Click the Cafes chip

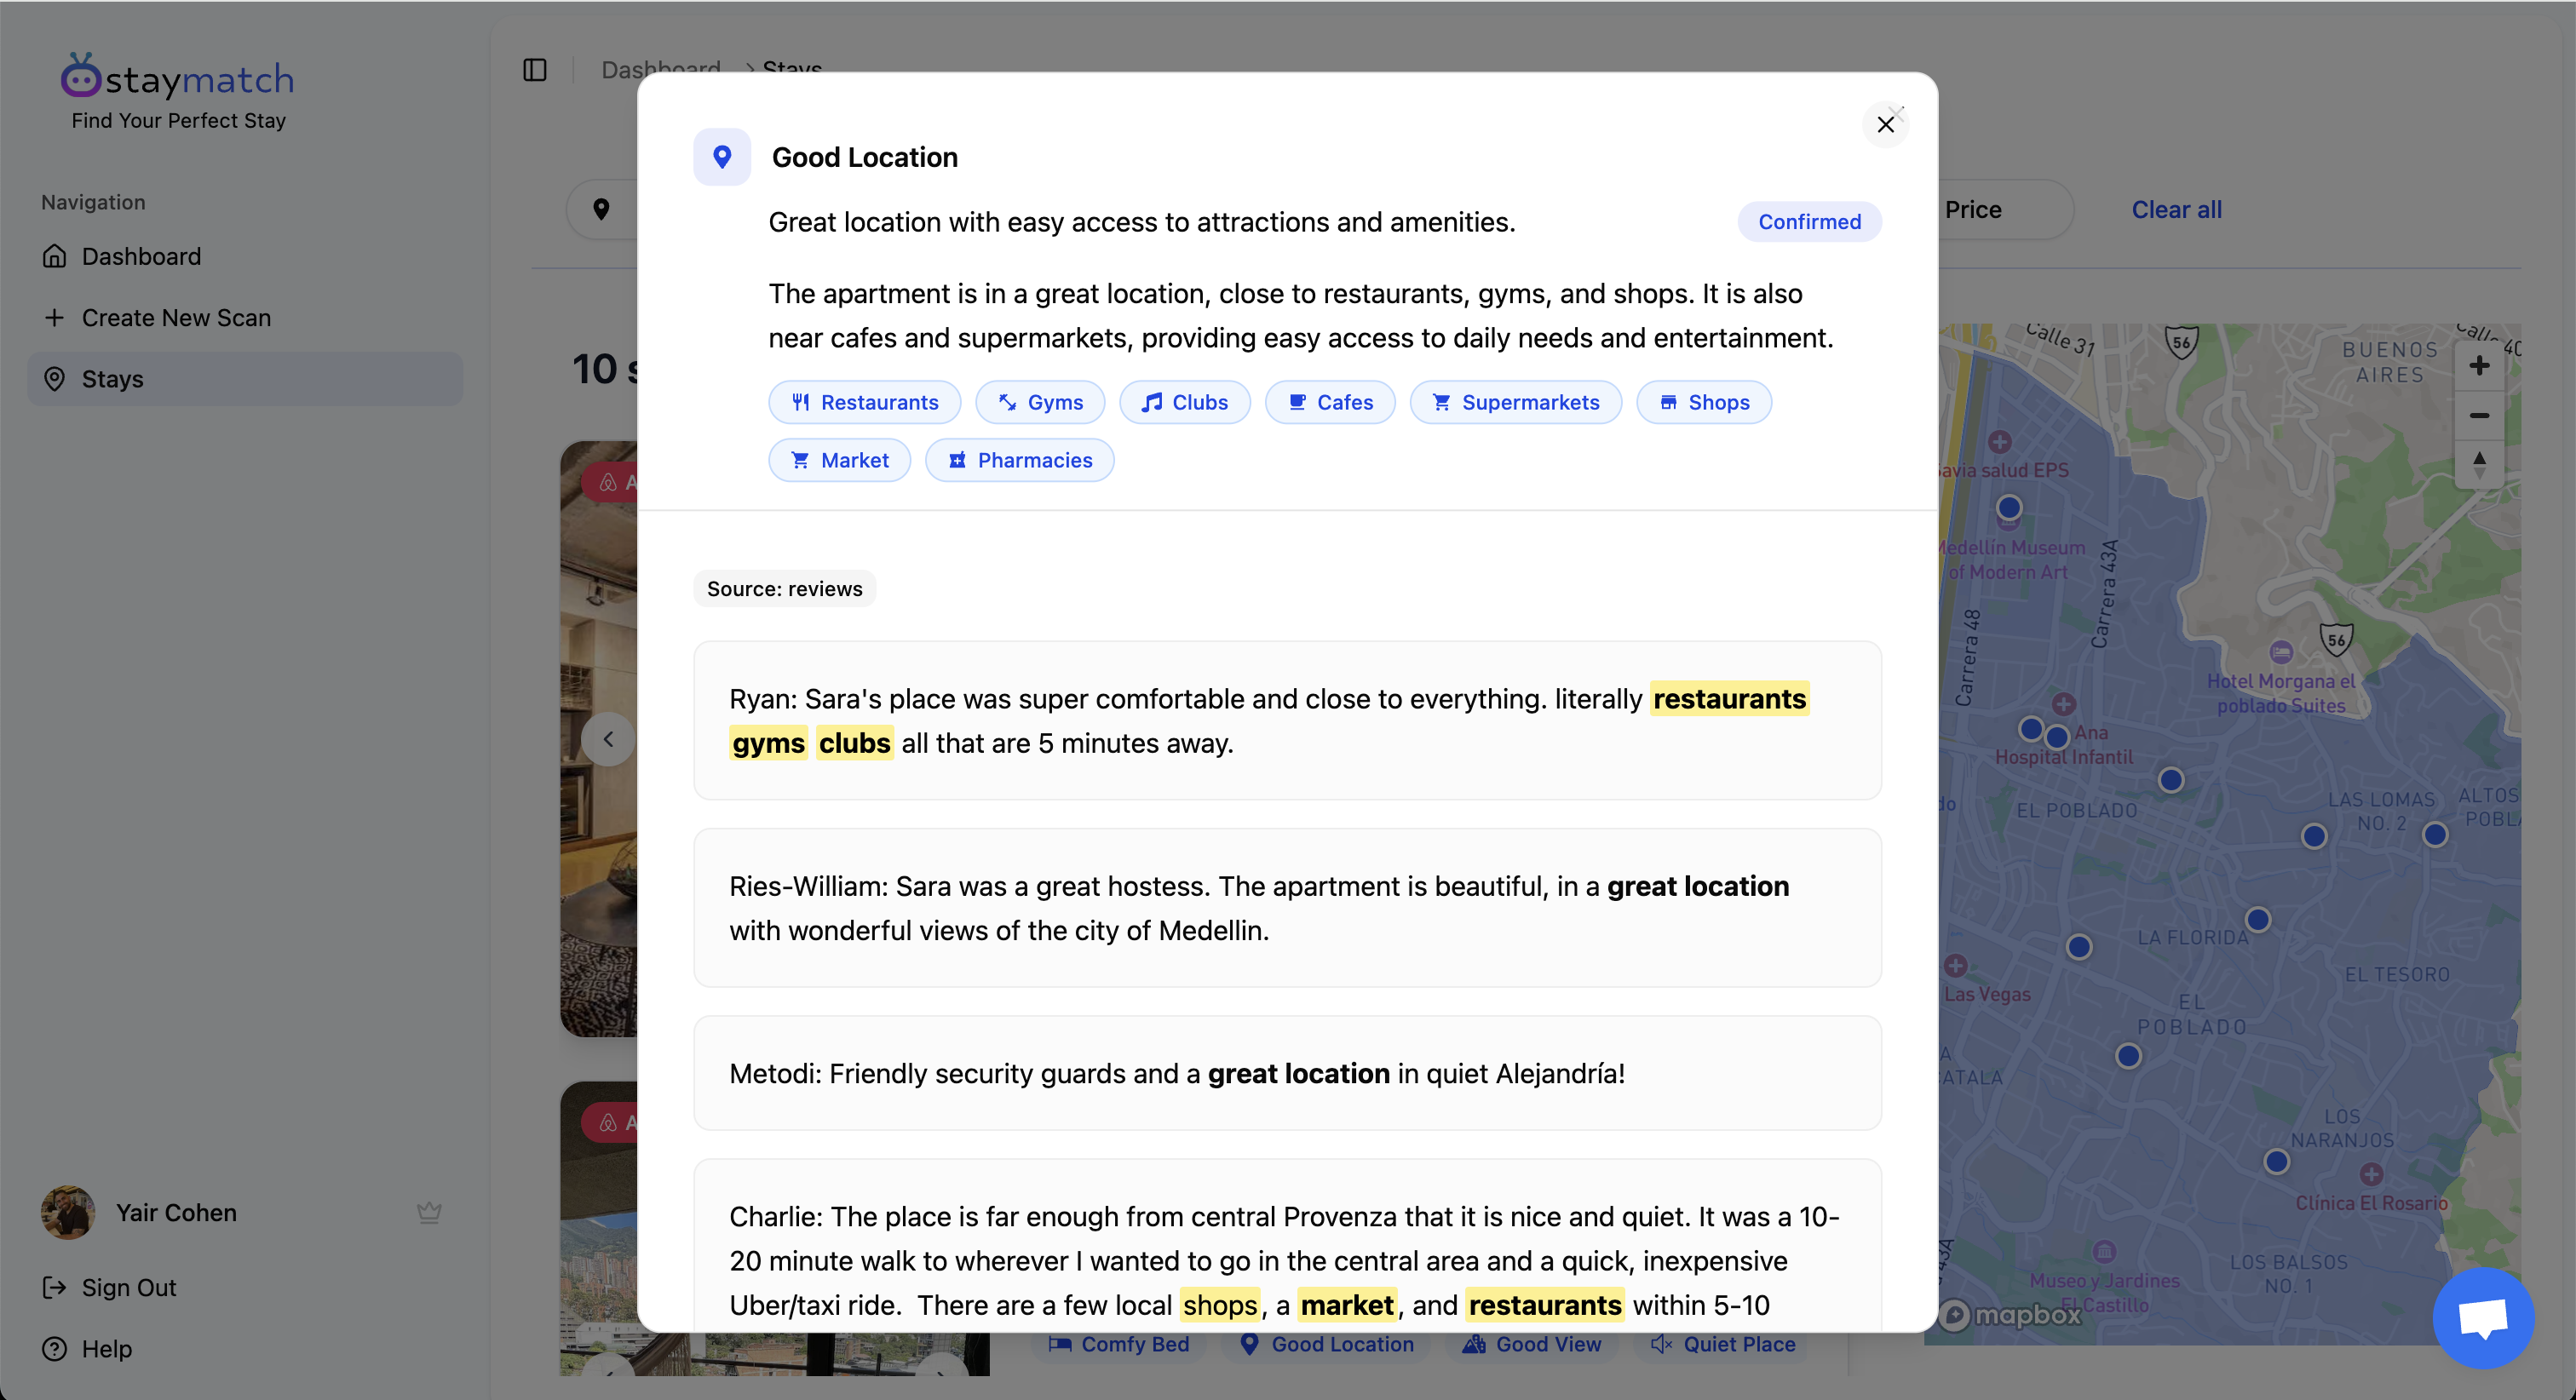tap(1330, 402)
